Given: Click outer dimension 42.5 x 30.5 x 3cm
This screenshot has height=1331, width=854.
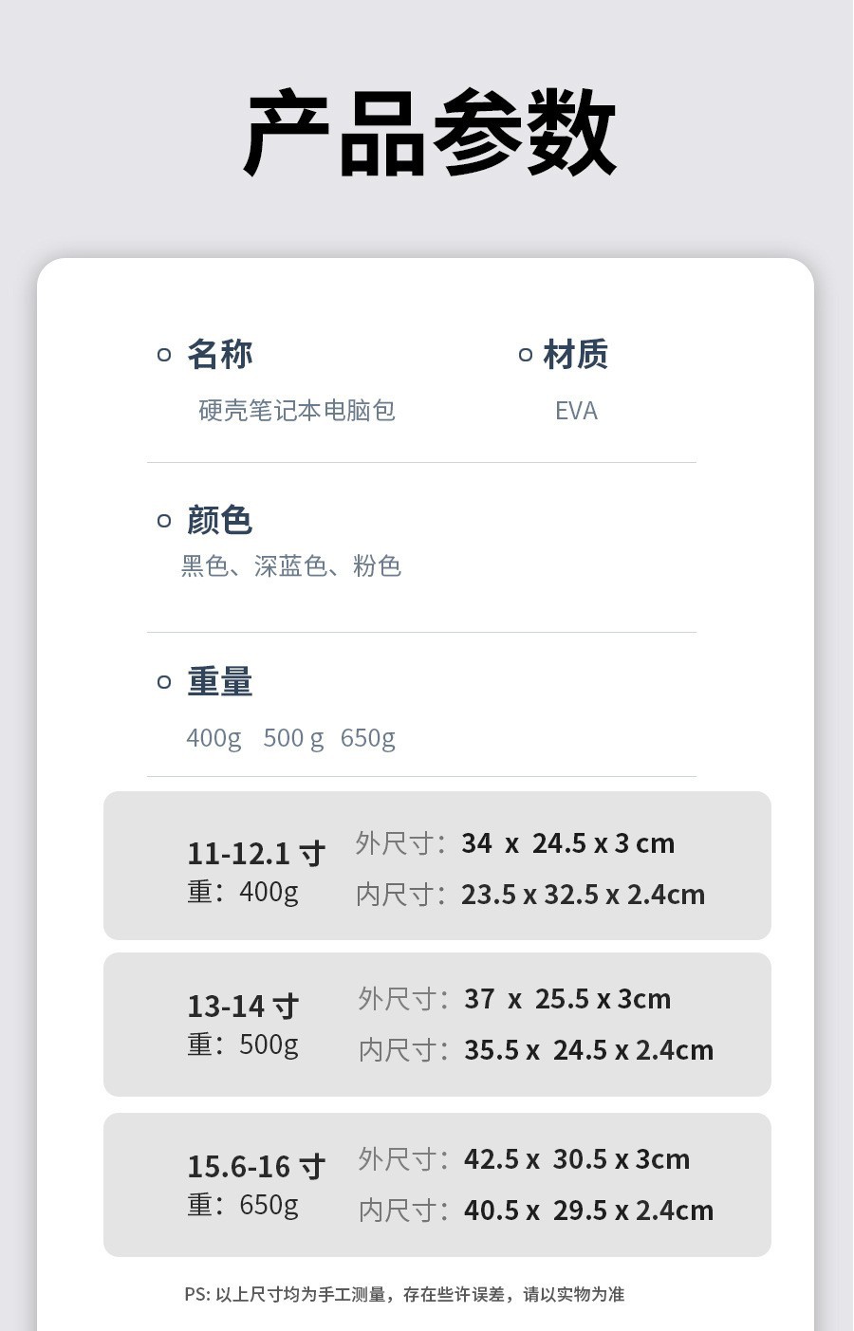Looking at the screenshot, I should click(x=577, y=1159).
